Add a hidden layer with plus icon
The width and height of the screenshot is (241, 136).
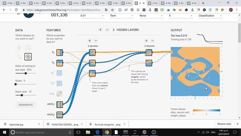pyautogui.click(x=101, y=30)
